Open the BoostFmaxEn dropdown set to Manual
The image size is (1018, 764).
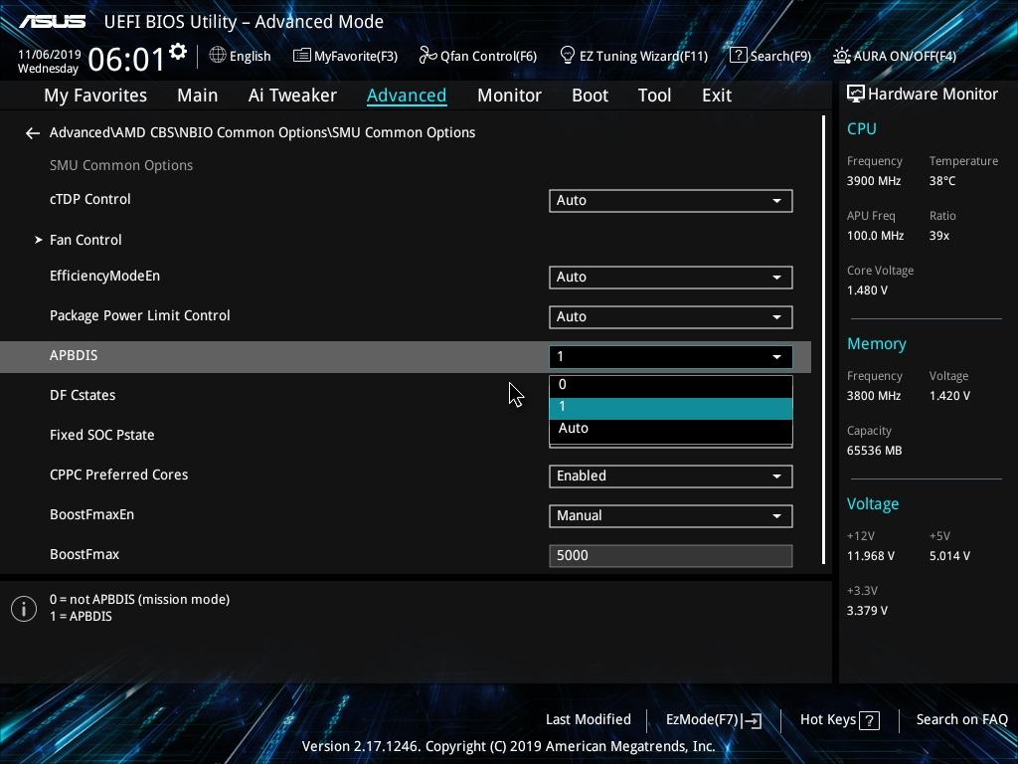[671, 516]
